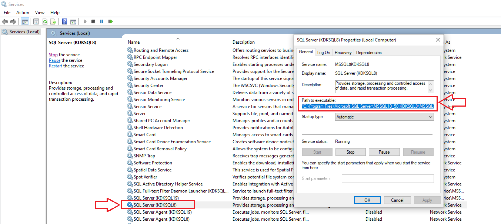Select the Secure Socket Tunneling Protocol Service row
This screenshot has width=501, height=224.
pos(174,71)
